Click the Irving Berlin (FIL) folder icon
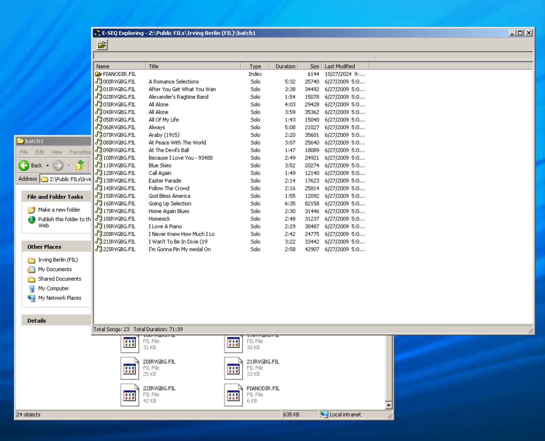The height and width of the screenshot is (441, 545). point(31,260)
